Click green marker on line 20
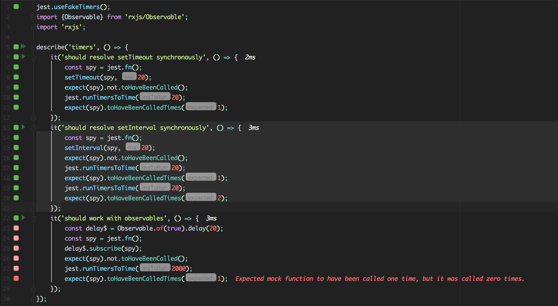 (16, 198)
